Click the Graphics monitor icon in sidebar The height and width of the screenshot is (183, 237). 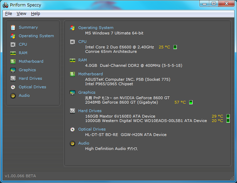[13, 70]
